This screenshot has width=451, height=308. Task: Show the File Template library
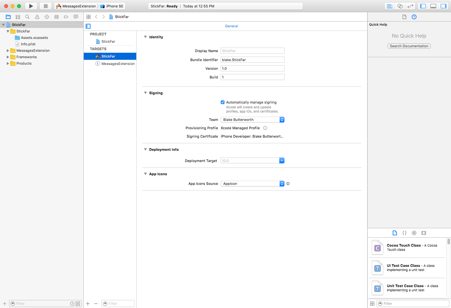pyautogui.click(x=395, y=233)
